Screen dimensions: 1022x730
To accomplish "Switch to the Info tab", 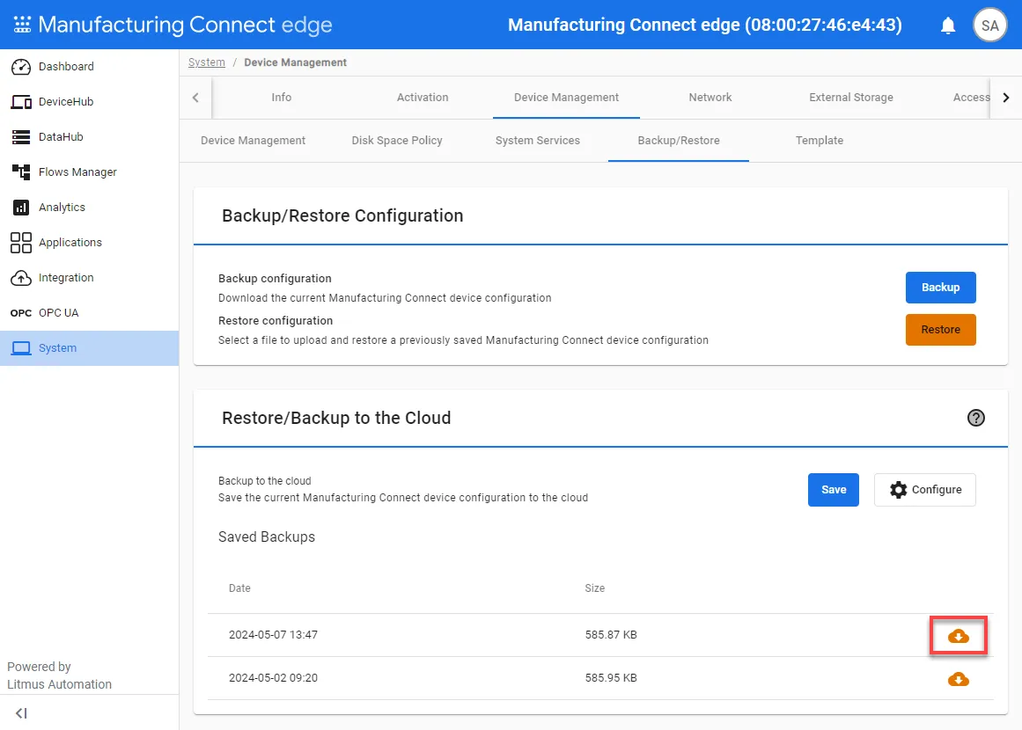I will tap(281, 97).
